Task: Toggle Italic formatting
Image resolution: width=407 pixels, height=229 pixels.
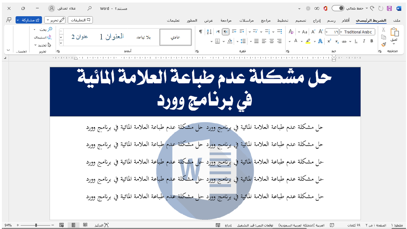Action: click(364, 41)
